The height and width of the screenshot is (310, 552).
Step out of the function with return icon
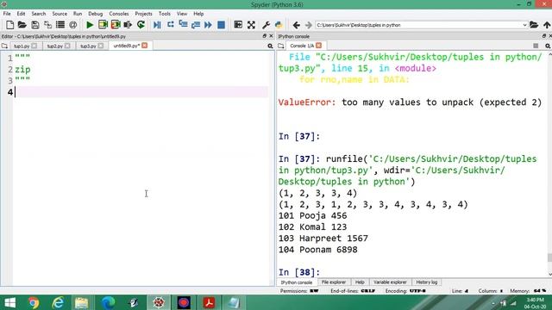coord(196,25)
